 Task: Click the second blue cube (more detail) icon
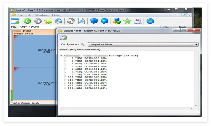[x=104, y=21]
